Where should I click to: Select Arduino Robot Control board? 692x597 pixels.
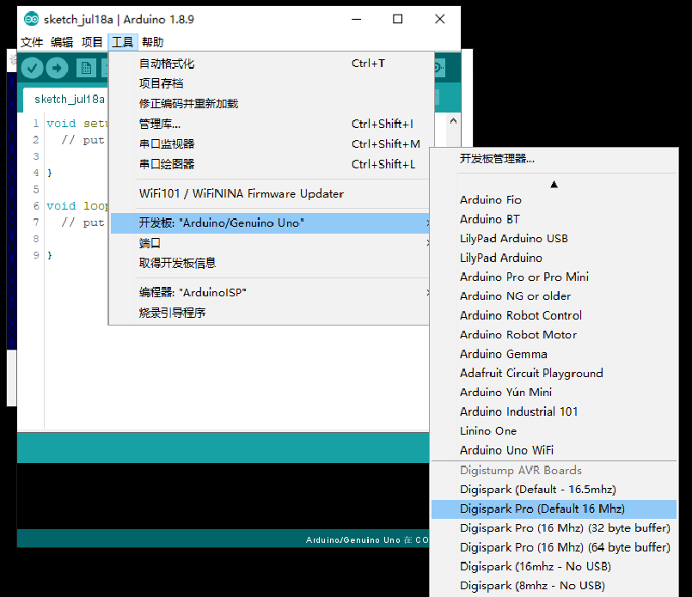(554, 316)
